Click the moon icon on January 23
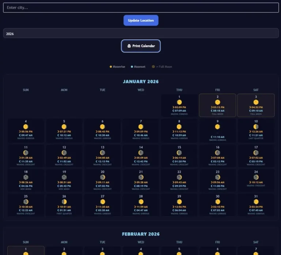Viewport: 281px width, 255px height. pos(218,177)
